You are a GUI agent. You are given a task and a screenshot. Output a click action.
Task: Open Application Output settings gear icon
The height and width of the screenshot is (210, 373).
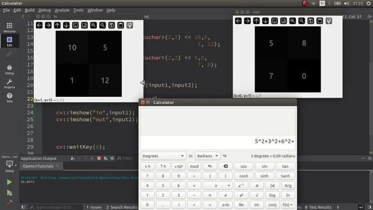pyautogui.click(x=112, y=158)
